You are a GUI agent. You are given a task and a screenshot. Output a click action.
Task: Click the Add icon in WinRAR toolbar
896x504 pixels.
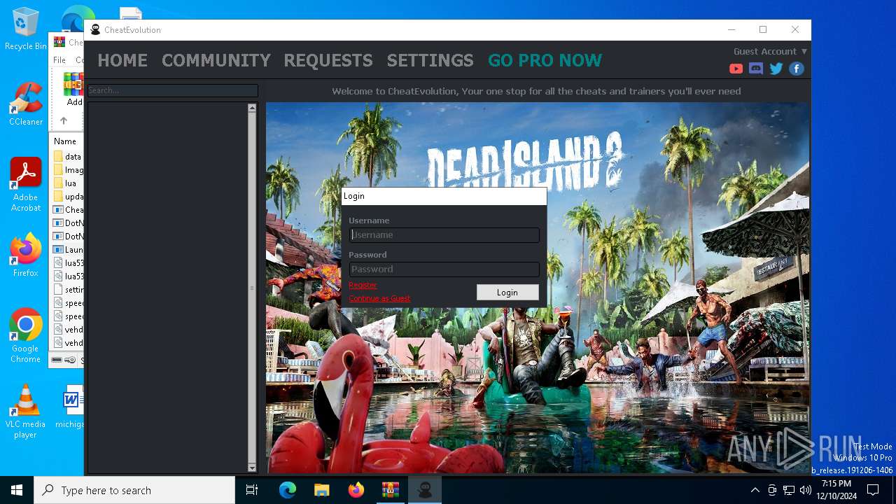coord(73,89)
